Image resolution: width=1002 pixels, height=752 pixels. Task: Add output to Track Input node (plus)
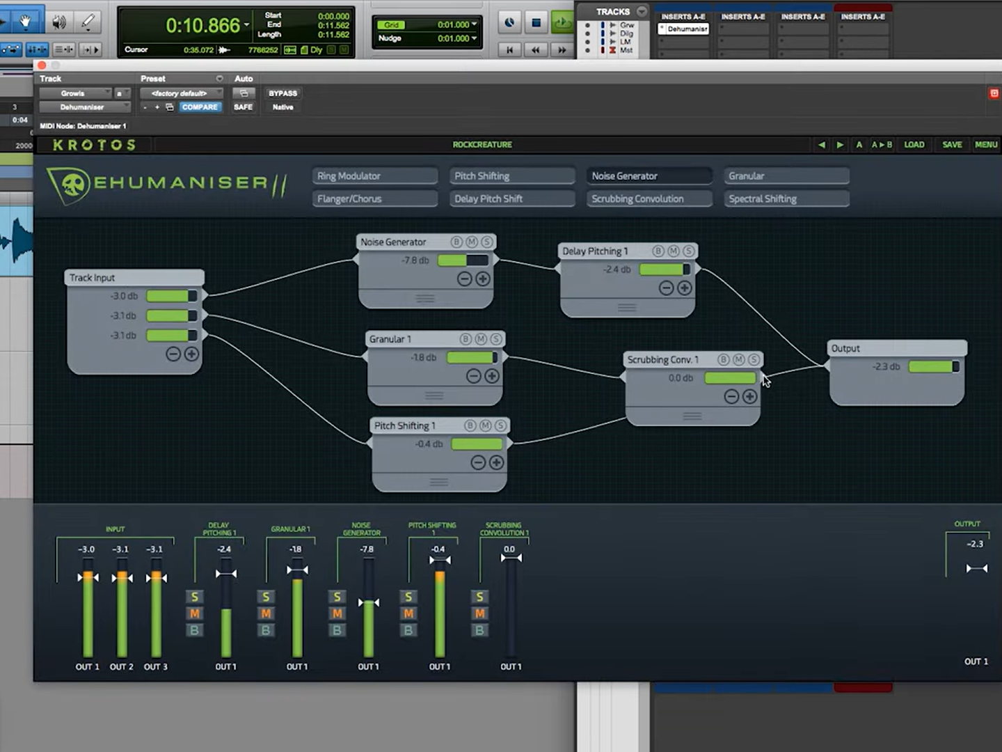pyautogui.click(x=191, y=354)
